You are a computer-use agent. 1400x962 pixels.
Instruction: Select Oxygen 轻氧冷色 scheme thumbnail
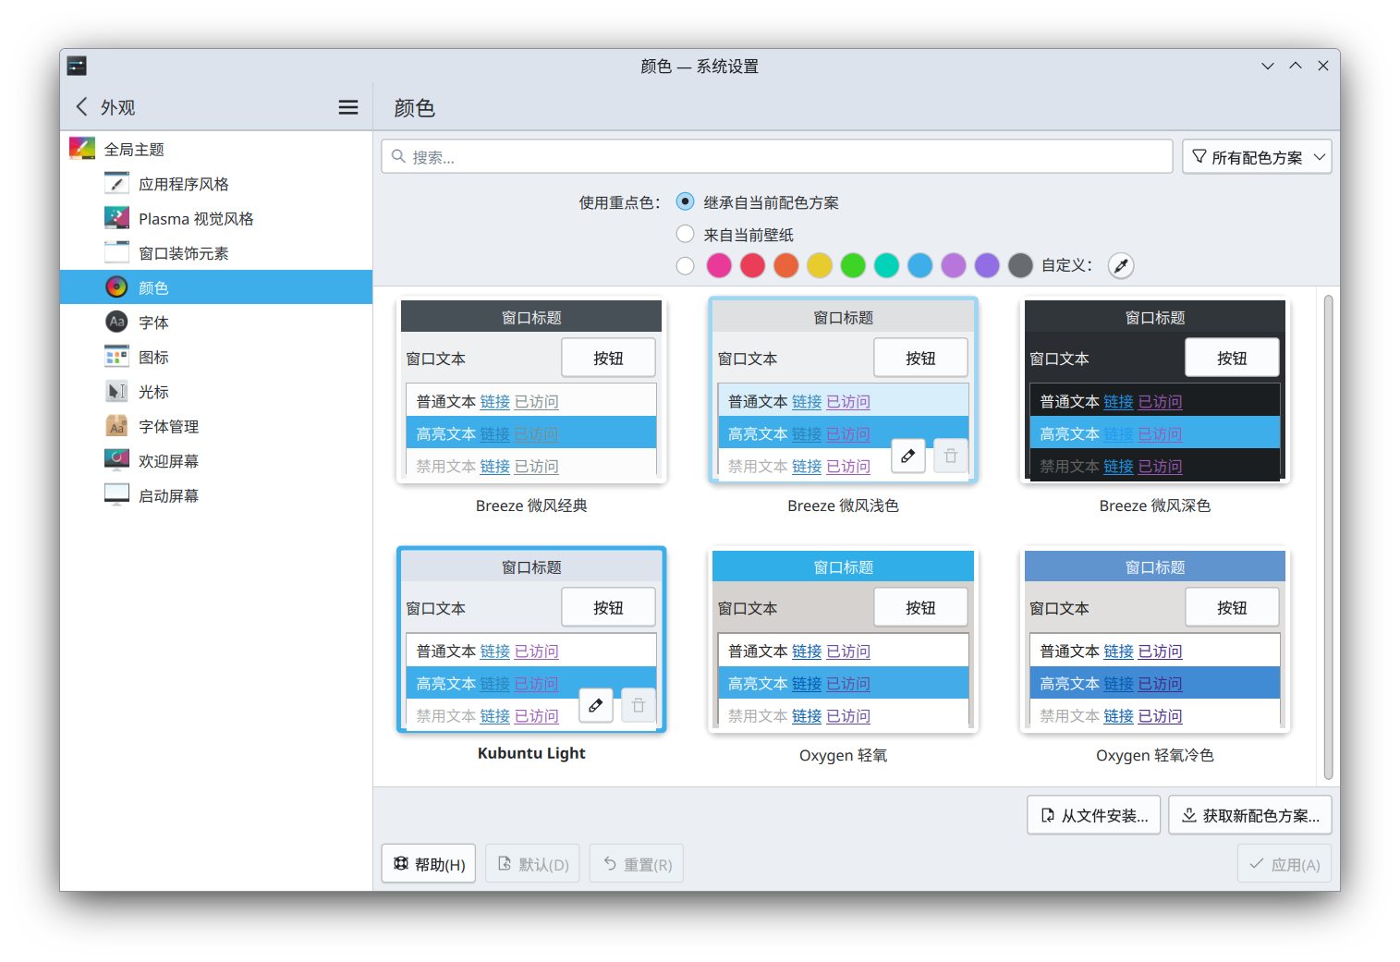1155,639
